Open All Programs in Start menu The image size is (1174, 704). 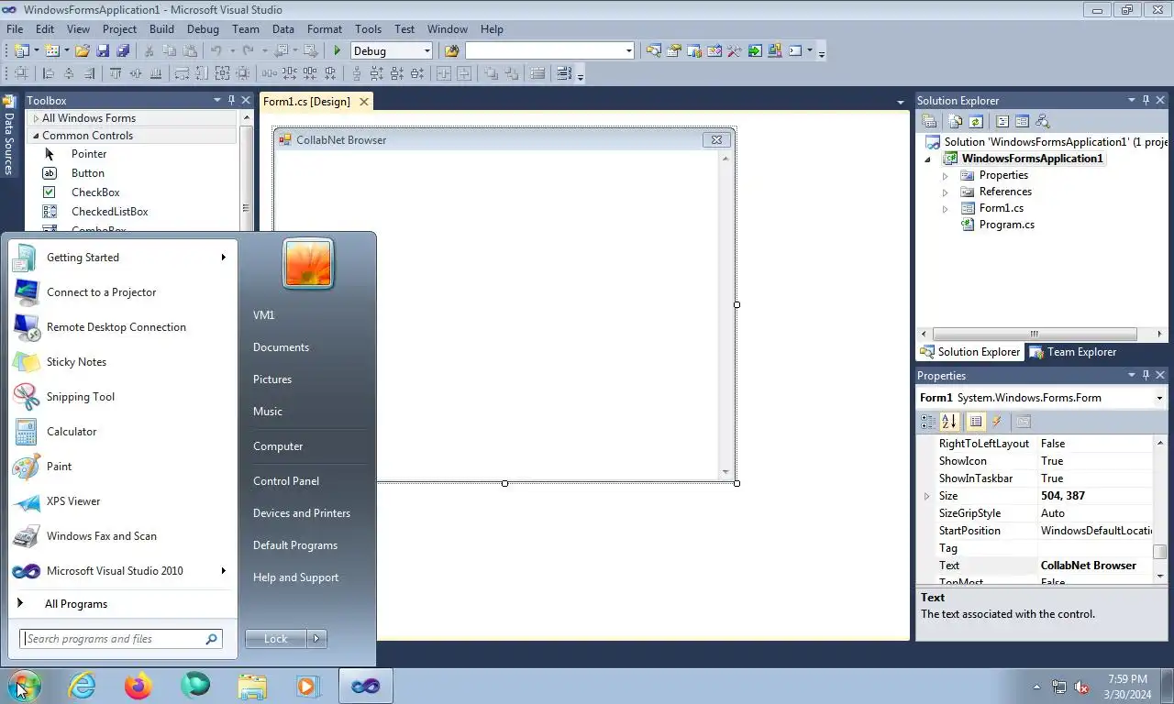tap(76, 604)
